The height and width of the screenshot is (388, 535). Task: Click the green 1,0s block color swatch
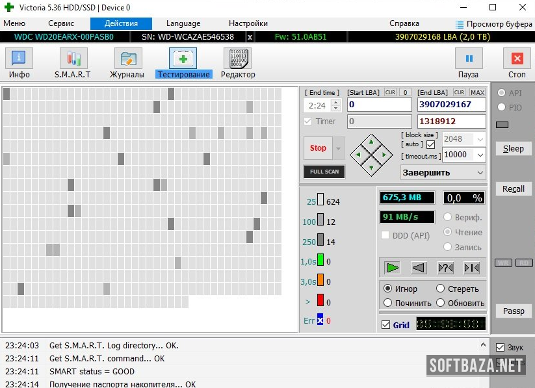click(320, 261)
